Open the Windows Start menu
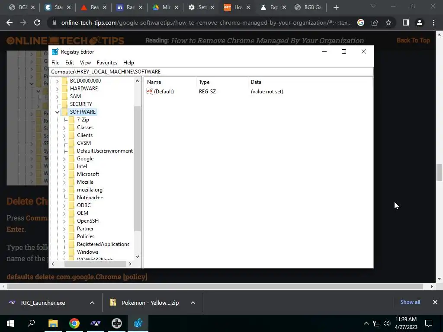The height and width of the screenshot is (332, 443). click(10, 323)
